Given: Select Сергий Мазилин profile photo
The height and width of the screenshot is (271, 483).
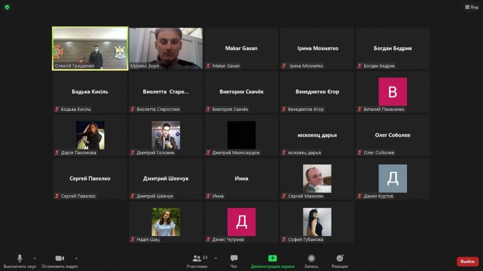Looking at the screenshot, I should coord(318,178).
